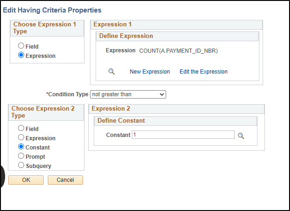This screenshot has width=290, height=211.
Task: Click the lookup icon next to Constant field
Action: coord(241,136)
